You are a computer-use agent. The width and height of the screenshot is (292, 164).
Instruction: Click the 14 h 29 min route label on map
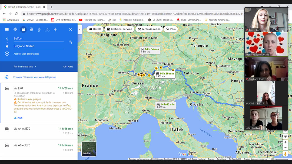pyautogui.click(x=165, y=75)
